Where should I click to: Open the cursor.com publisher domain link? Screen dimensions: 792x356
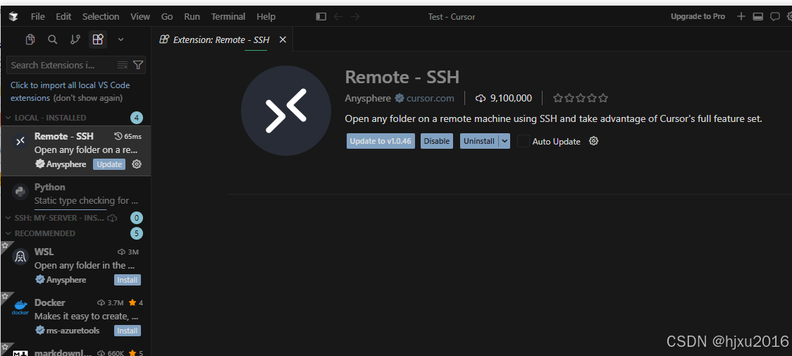pos(431,98)
